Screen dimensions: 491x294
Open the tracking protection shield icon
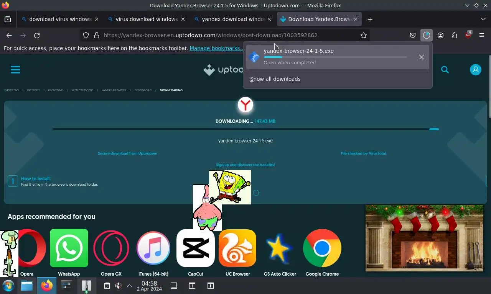point(86,35)
